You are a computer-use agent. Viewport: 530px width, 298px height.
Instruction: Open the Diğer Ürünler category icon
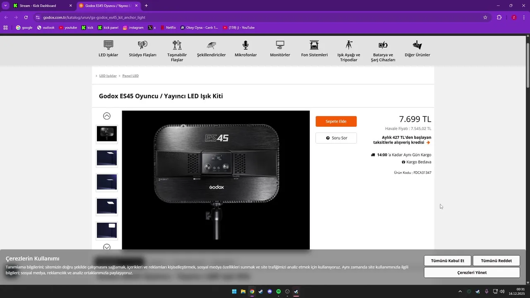(x=417, y=45)
